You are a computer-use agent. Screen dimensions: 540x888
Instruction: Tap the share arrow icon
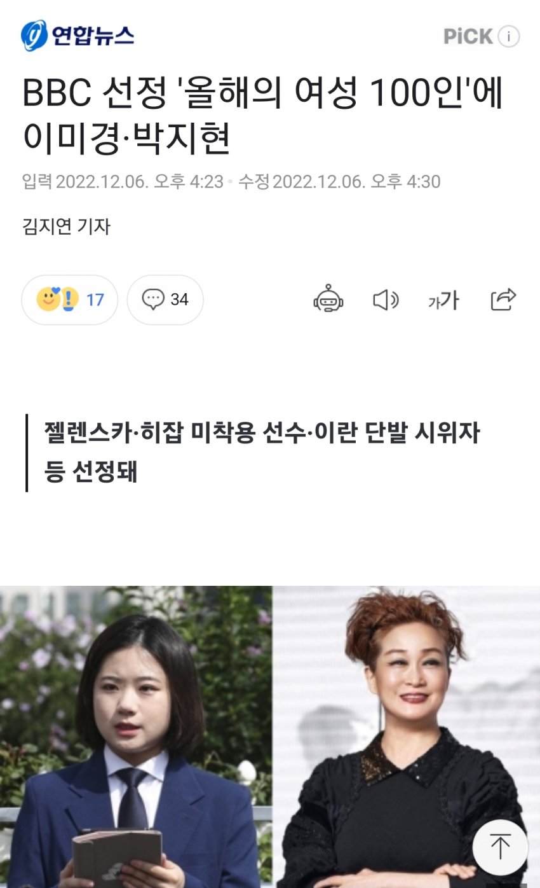click(x=503, y=299)
